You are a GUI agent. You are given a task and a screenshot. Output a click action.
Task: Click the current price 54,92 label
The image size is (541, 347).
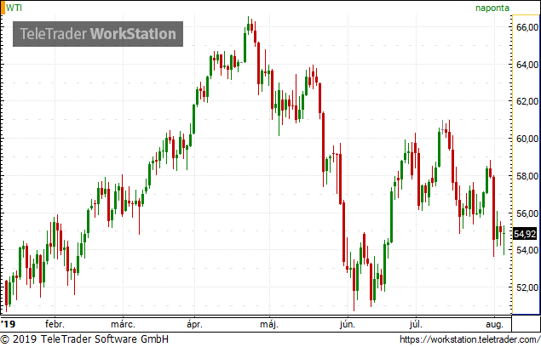click(525, 234)
